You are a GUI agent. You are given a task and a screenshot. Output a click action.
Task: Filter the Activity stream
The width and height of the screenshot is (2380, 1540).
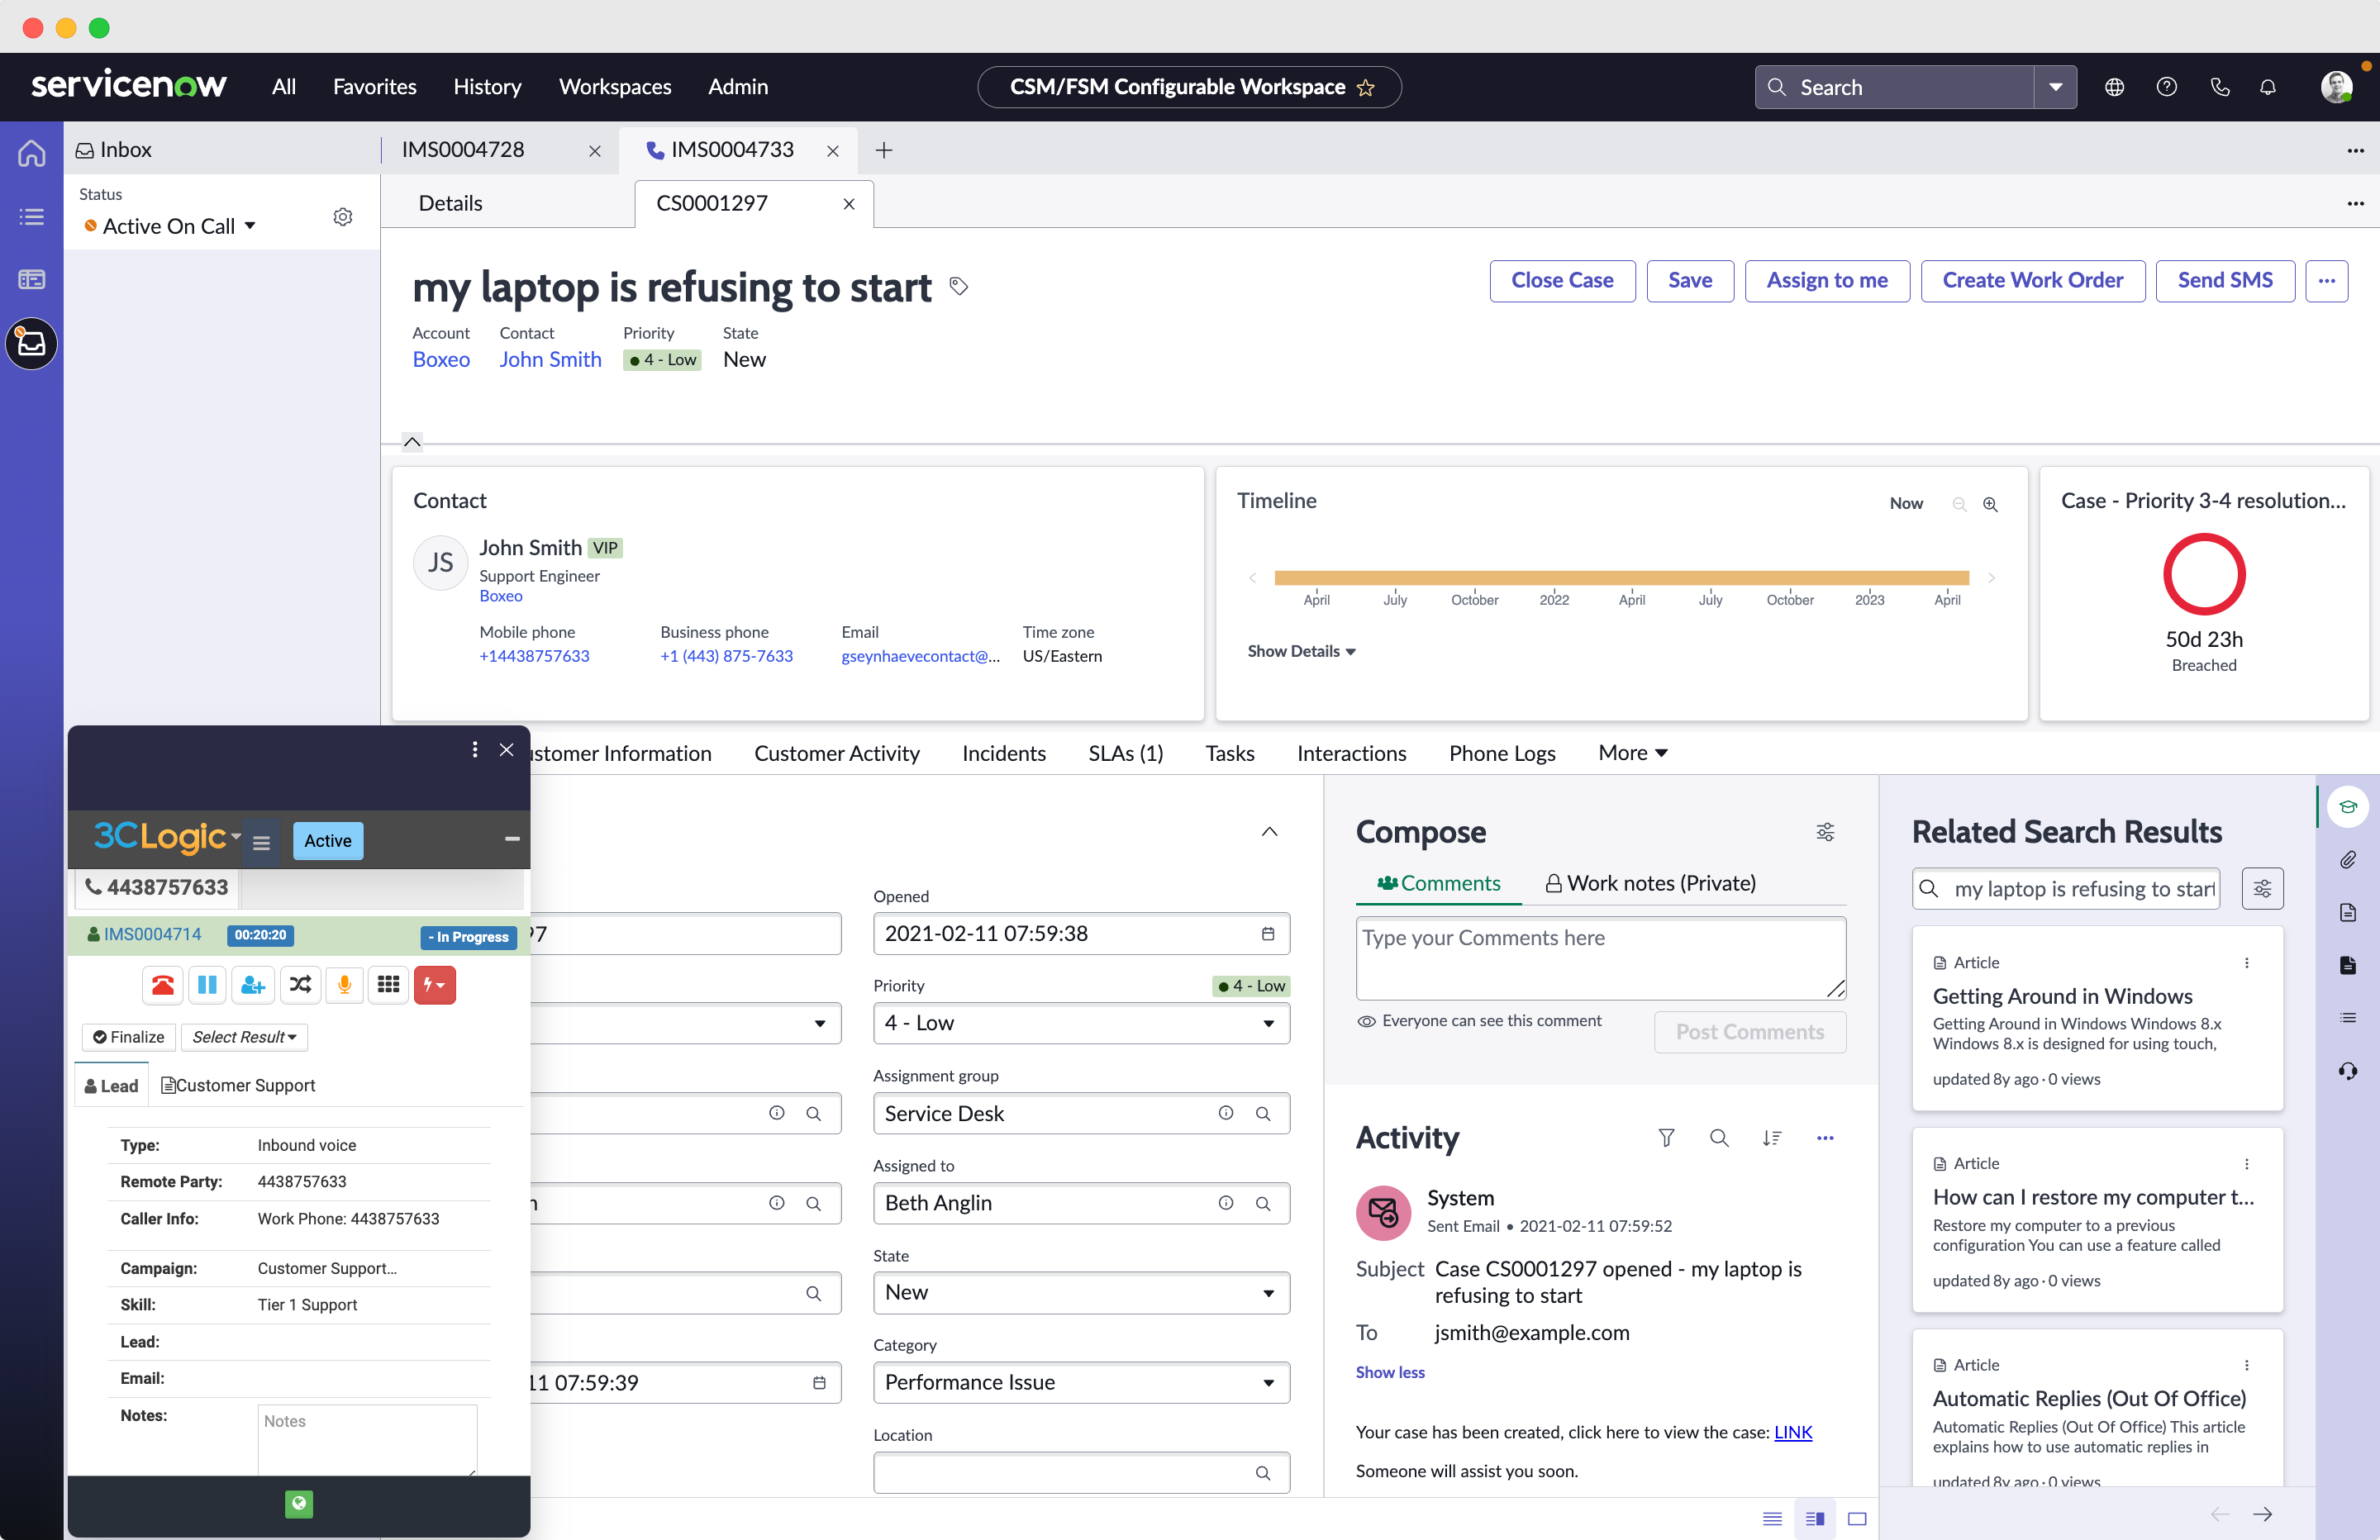point(1666,1138)
